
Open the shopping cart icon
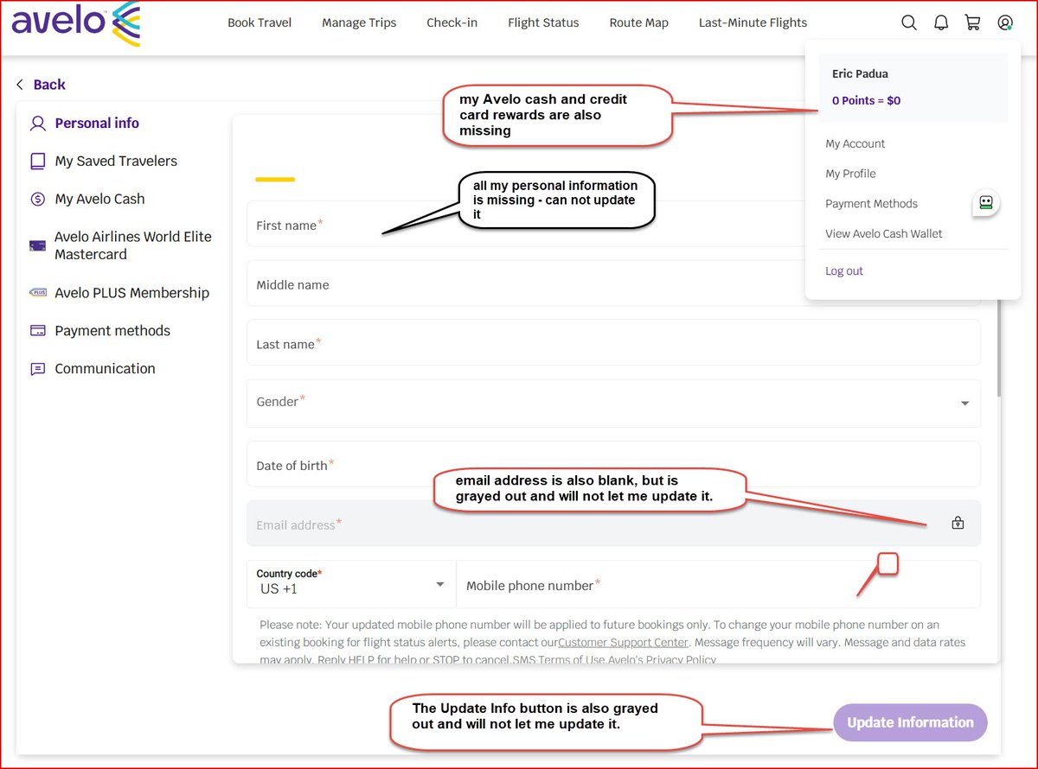coord(972,23)
